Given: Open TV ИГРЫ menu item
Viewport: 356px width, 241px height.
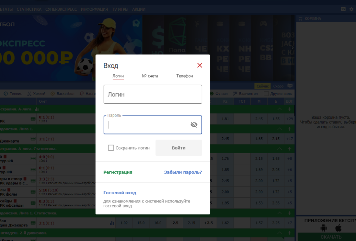Looking at the screenshot, I should pos(120,9).
